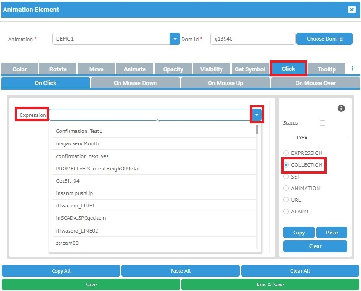Toggle the Status checkbox
The width and height of the screenshot is (361, 291).
tap(323, 123)
